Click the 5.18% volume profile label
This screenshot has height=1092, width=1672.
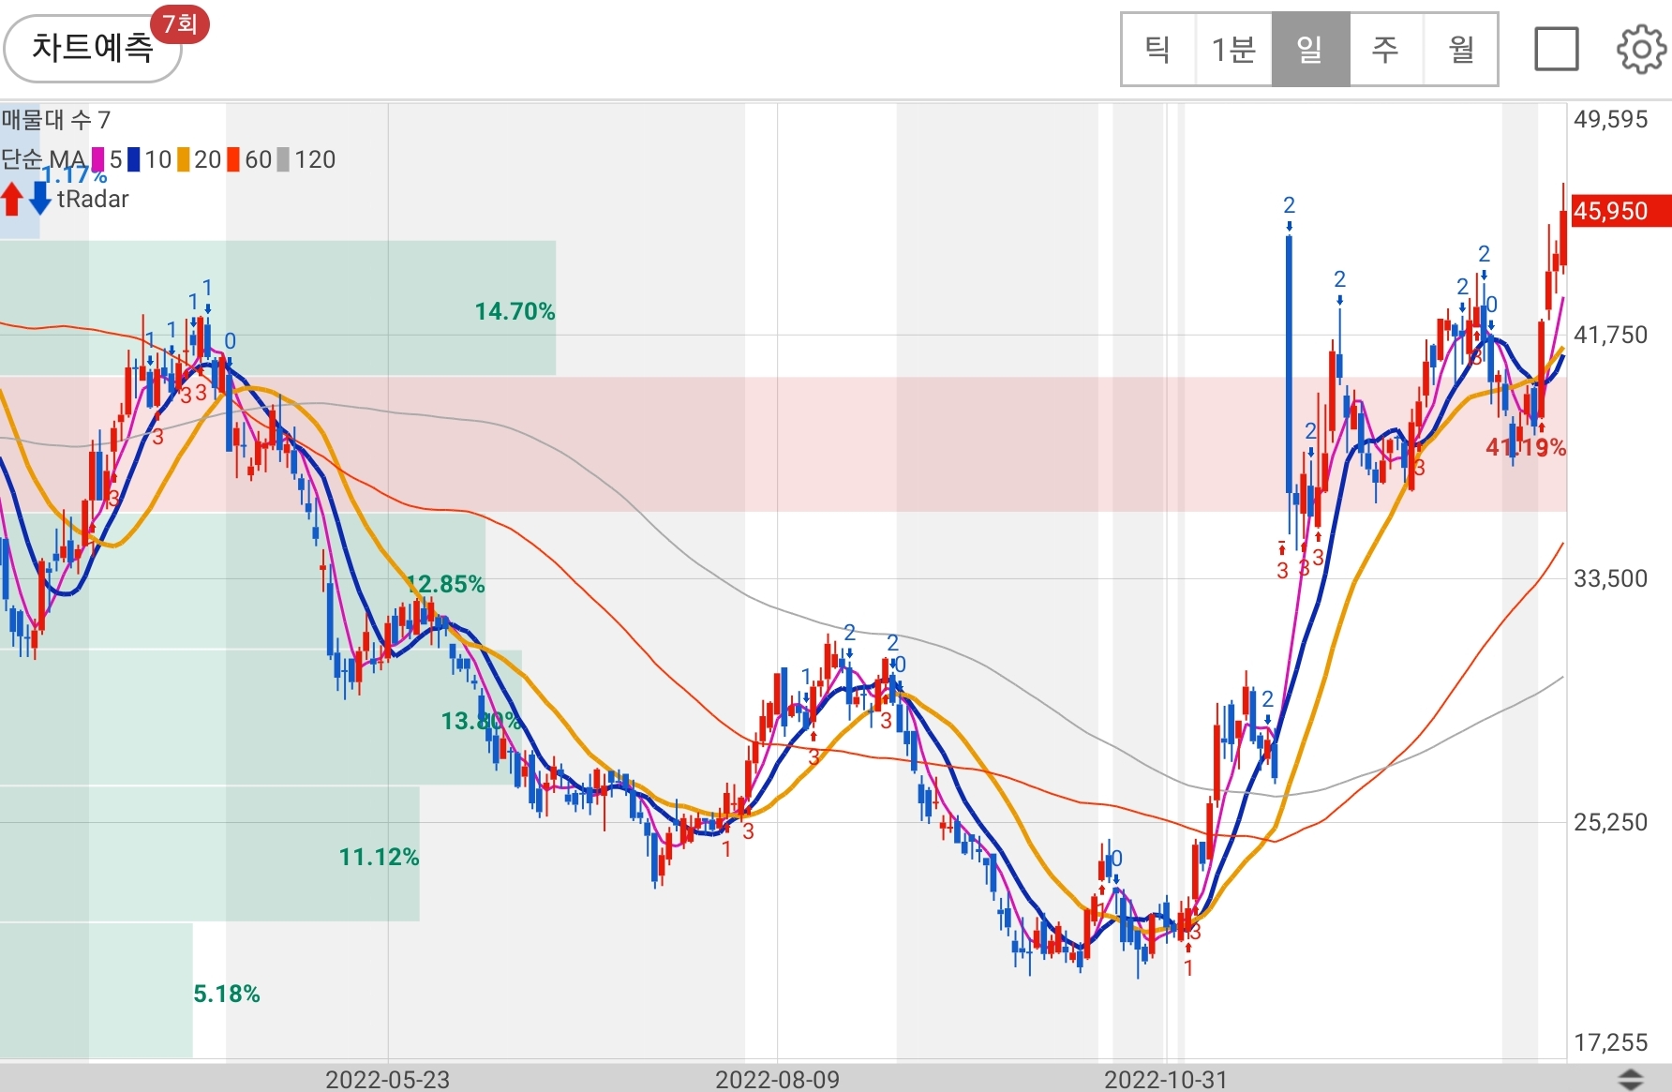pos(227,994)
